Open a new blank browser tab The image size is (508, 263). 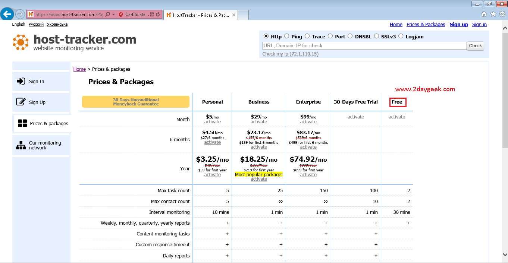(x=243, y=15)
